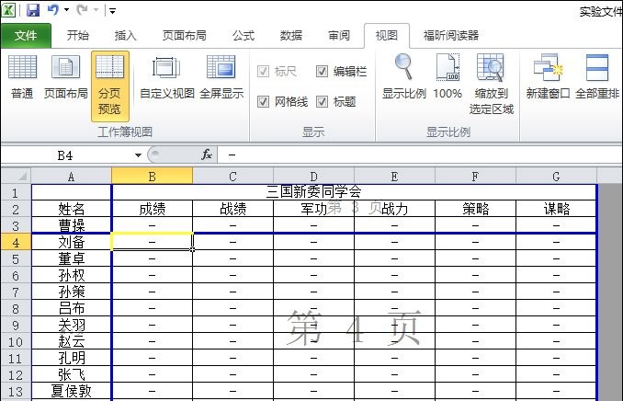The image size is (623, 401).
Task: Open the undo history dropdown arrow
Action: 66,10
